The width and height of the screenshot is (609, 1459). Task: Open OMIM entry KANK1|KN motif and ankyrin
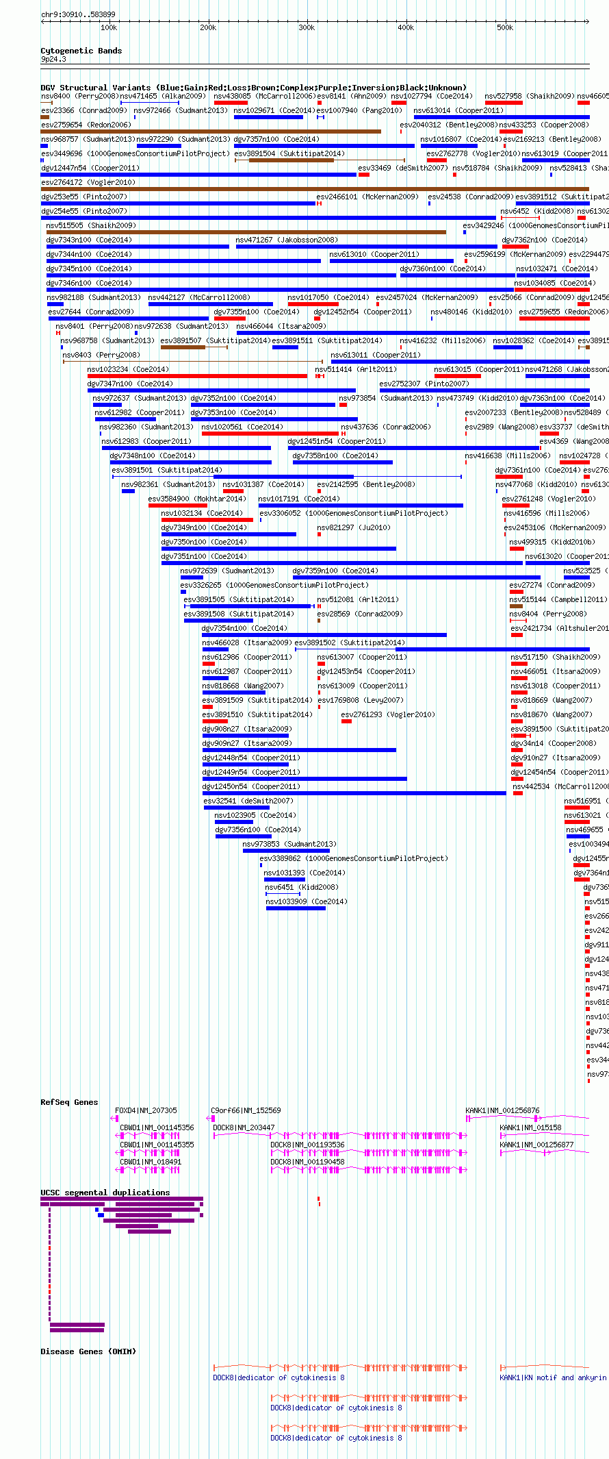click(x=553, y=1377)
